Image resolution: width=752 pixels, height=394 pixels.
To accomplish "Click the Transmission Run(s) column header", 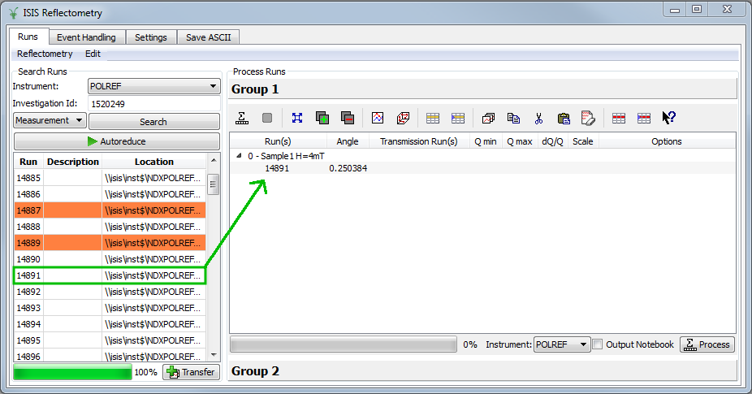I will coord(419,141).
